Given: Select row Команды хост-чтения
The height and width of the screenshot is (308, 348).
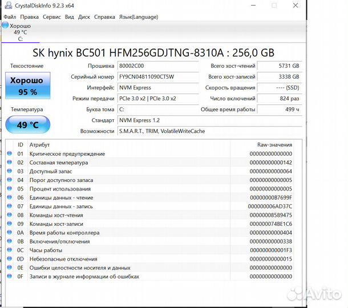Looking at the screenshot, I should coord(150,215).
